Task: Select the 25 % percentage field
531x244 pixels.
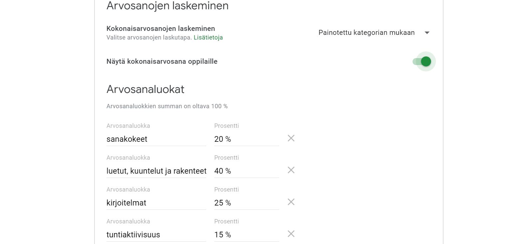Action: (246, 203)
